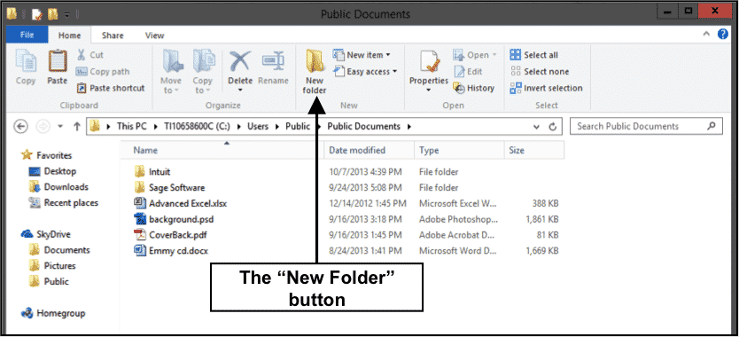
Task: Switch to the View tab
Action: click(x=154, y=35)
